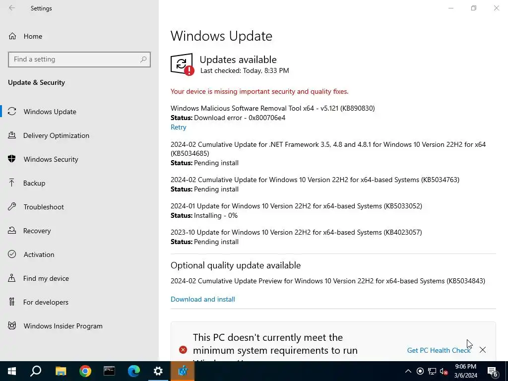Click the muted speaker icon in system tray
Image resolution: width=508 pixels, height=381 pixels.
pyautogui.click(x=444, y=371)
